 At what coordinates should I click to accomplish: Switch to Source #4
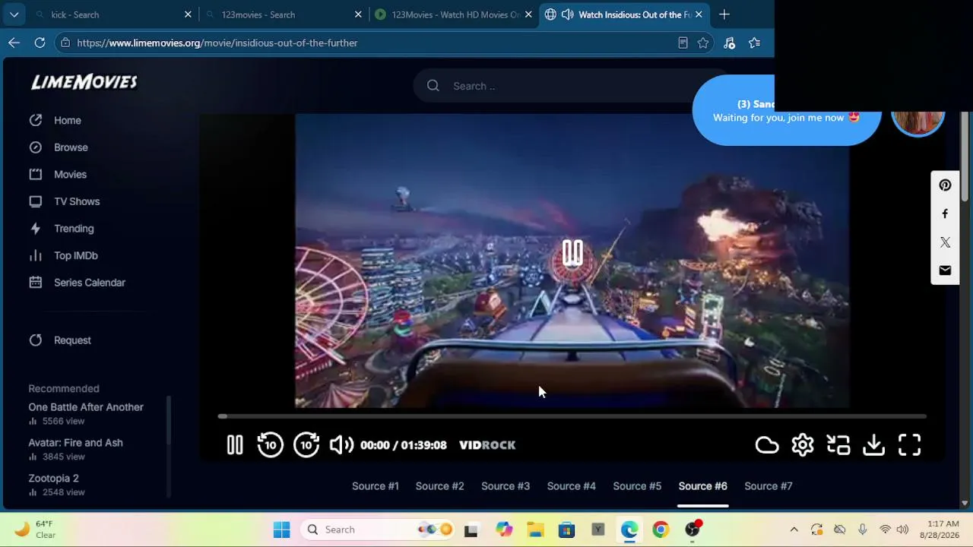coord(572,486)
